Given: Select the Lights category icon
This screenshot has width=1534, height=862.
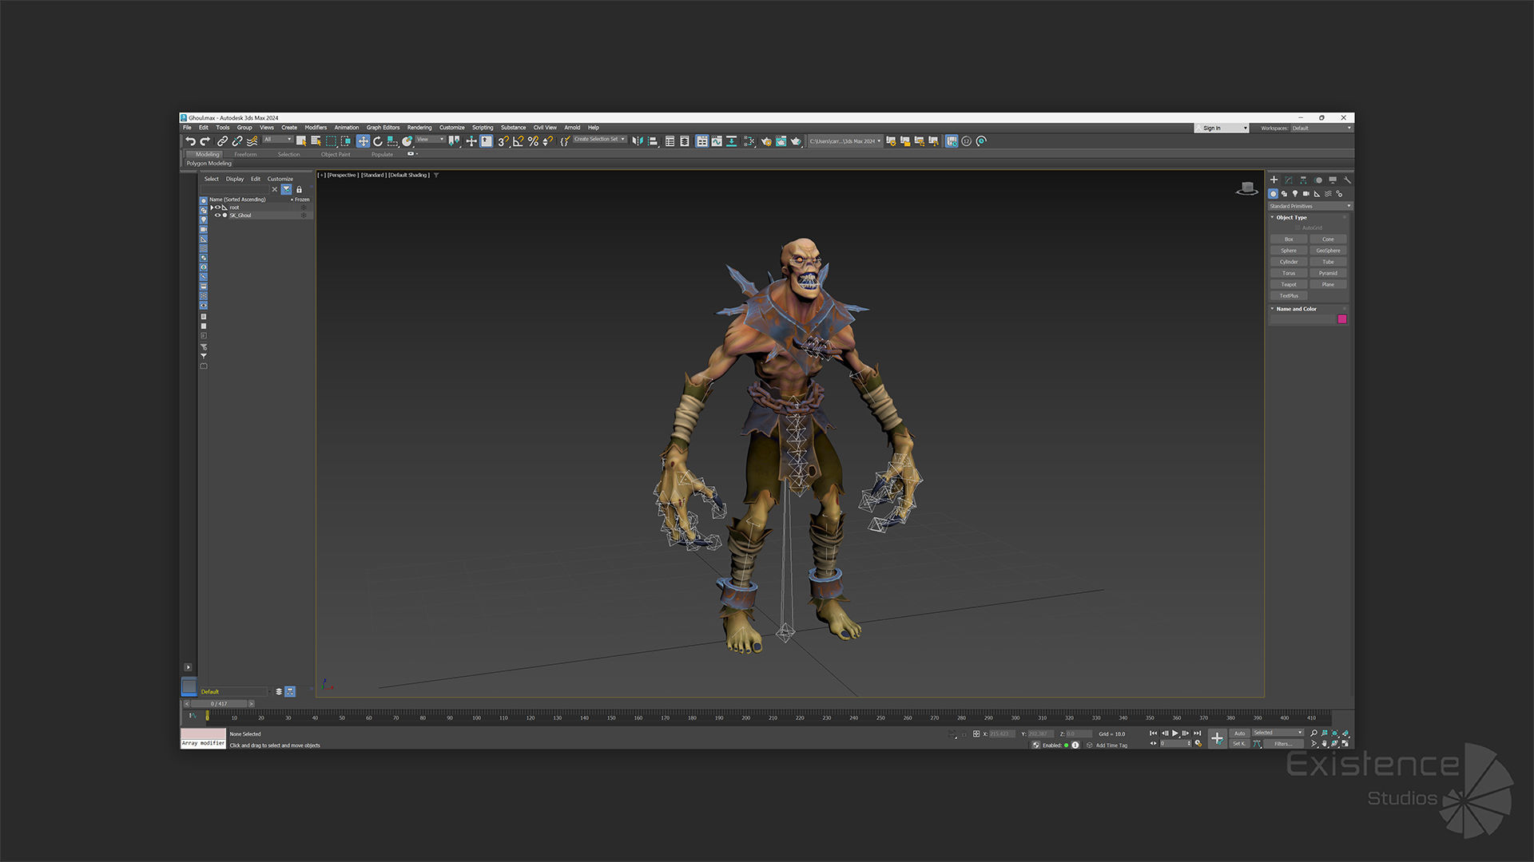Looking at the screenshot, I should coord(1295,194).
